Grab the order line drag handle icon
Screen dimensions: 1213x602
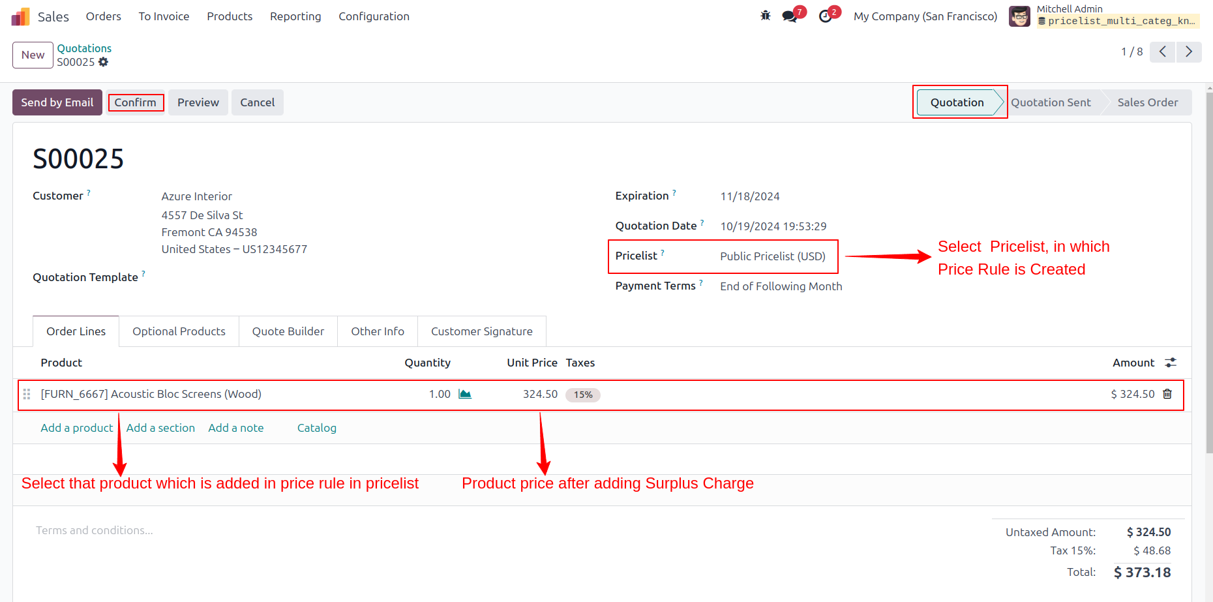(x=27, y=394)
